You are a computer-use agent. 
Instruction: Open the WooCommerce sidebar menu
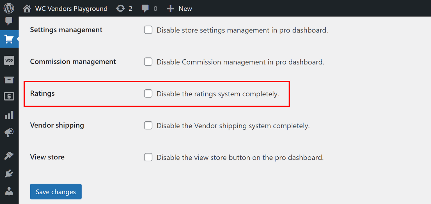pyautogui.click(x=9, y=61)
